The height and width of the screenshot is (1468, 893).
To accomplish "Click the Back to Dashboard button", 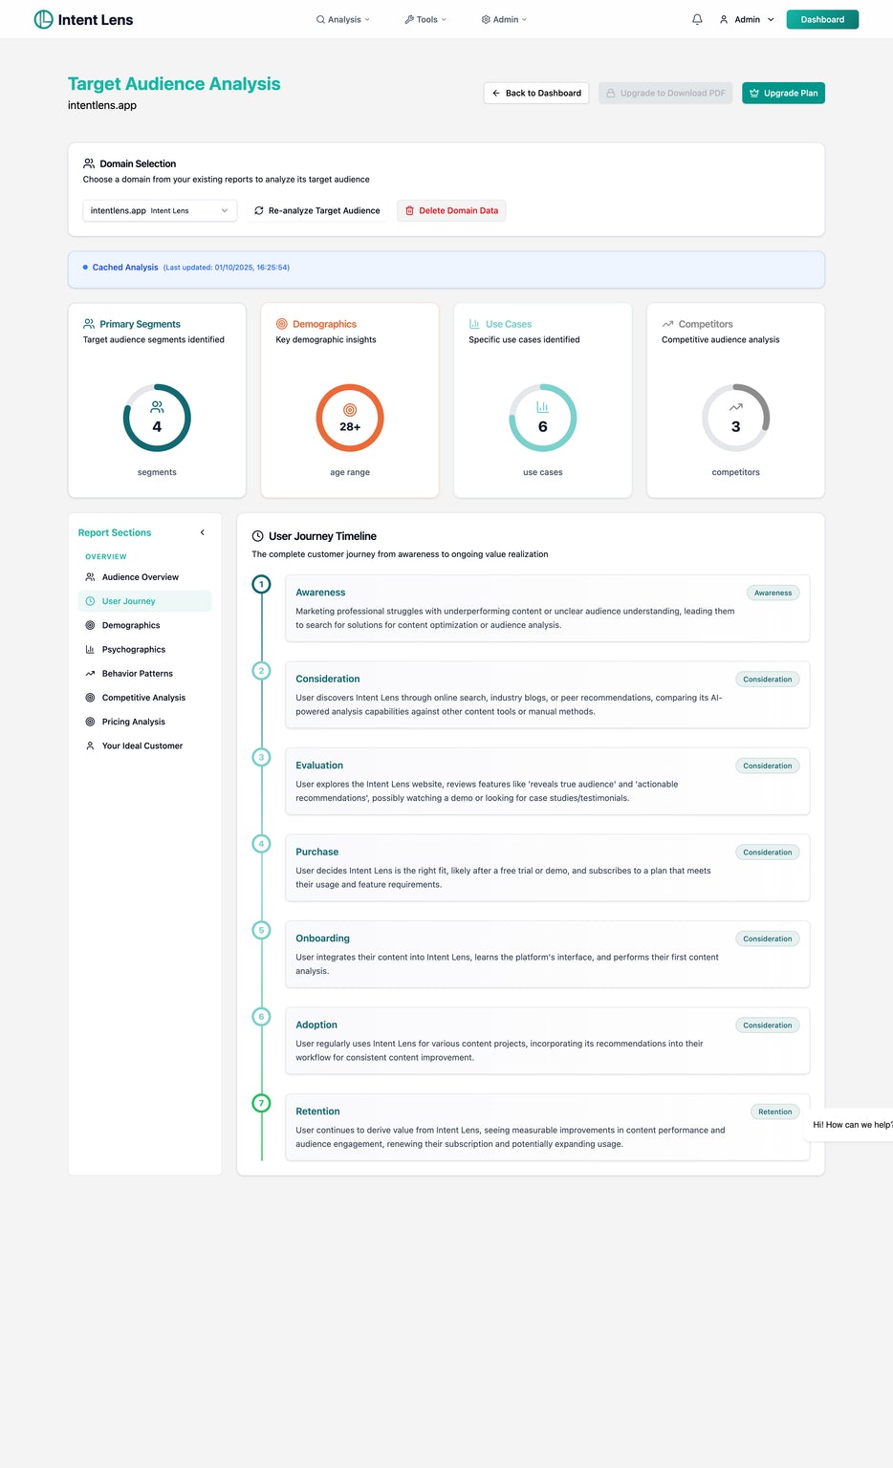I will [x=536, y=93].
